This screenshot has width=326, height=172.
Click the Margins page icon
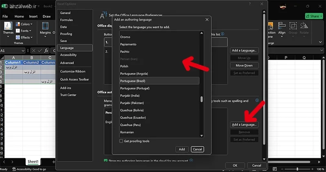pyautogui.click(x=45, y=26)
